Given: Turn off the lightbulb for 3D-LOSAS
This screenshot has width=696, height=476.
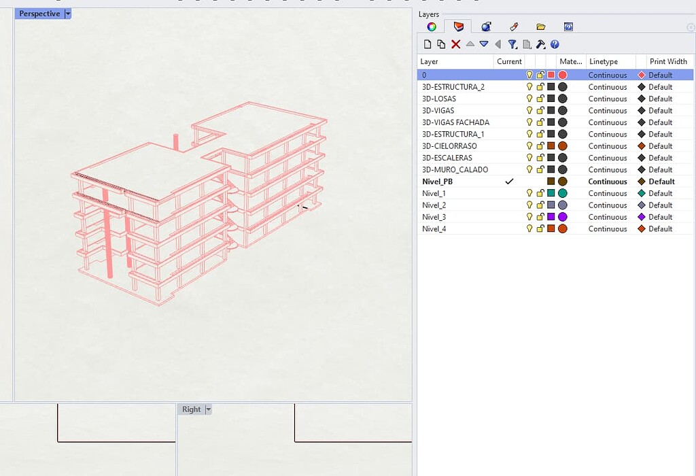Looking at the screenshot, I should point(529,98).
